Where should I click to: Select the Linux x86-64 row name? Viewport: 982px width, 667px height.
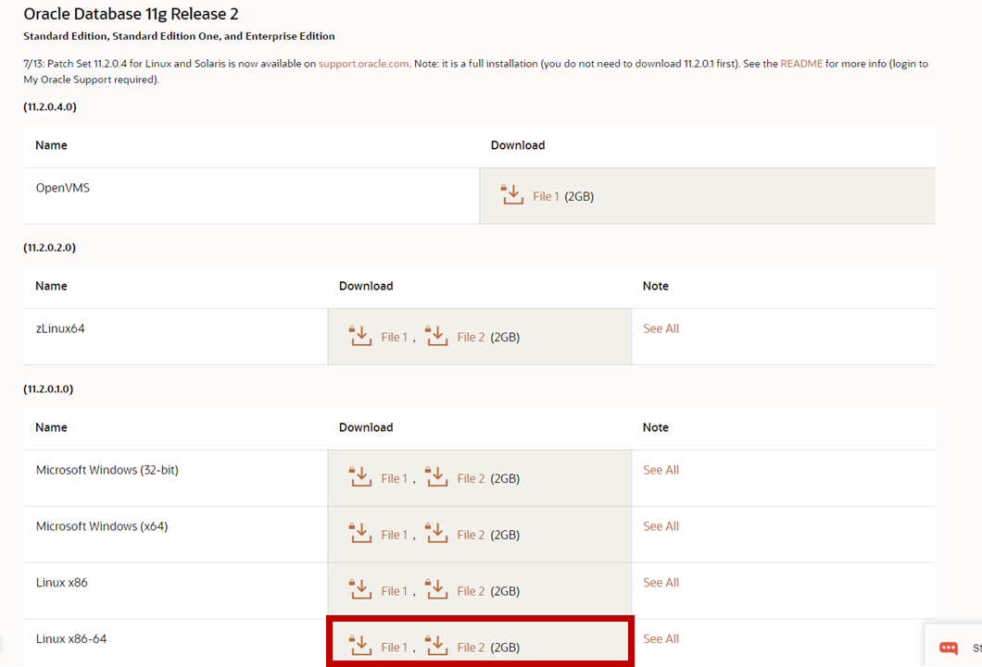71,639
